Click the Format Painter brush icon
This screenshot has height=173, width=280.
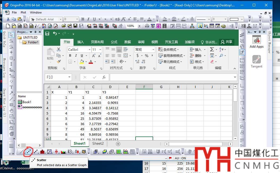point(59,62)
